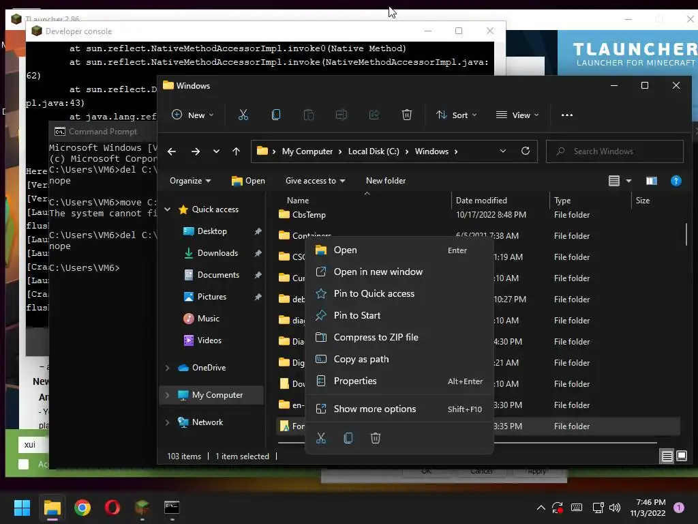Click the Delete trash icon in Explorer toolbar
This screenshot has width=698, height=524.
tap(407, 115)
